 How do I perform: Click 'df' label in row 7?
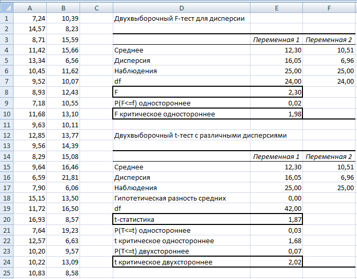[x=118, y=81]
